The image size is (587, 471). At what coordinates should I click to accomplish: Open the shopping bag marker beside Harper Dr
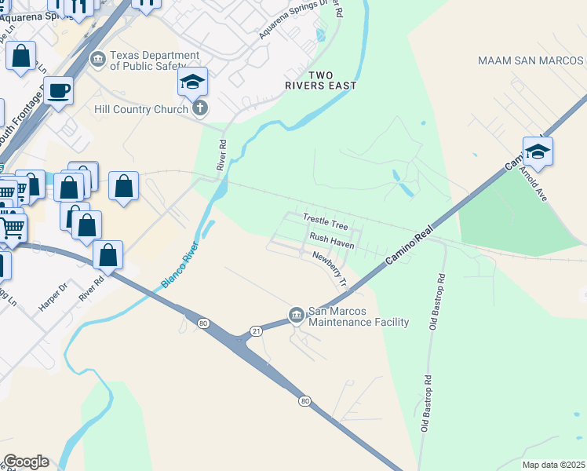click(x=108, y=257)
